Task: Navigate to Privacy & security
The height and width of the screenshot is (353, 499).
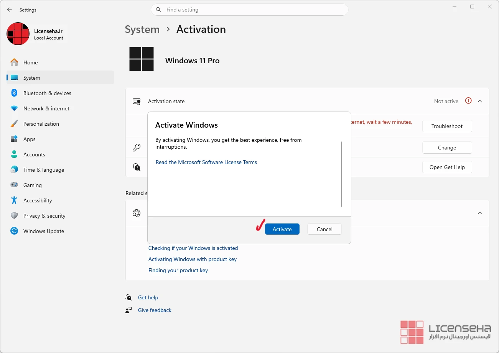Action: point(60,216)
